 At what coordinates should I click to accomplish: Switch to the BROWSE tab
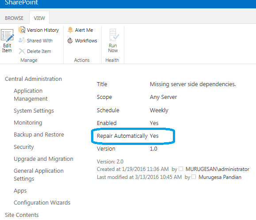click(x=14, y=18)
